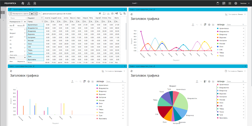Select the Слой 1 layer tab
This screenshot has width=252, height=126.
pos(135,3)
